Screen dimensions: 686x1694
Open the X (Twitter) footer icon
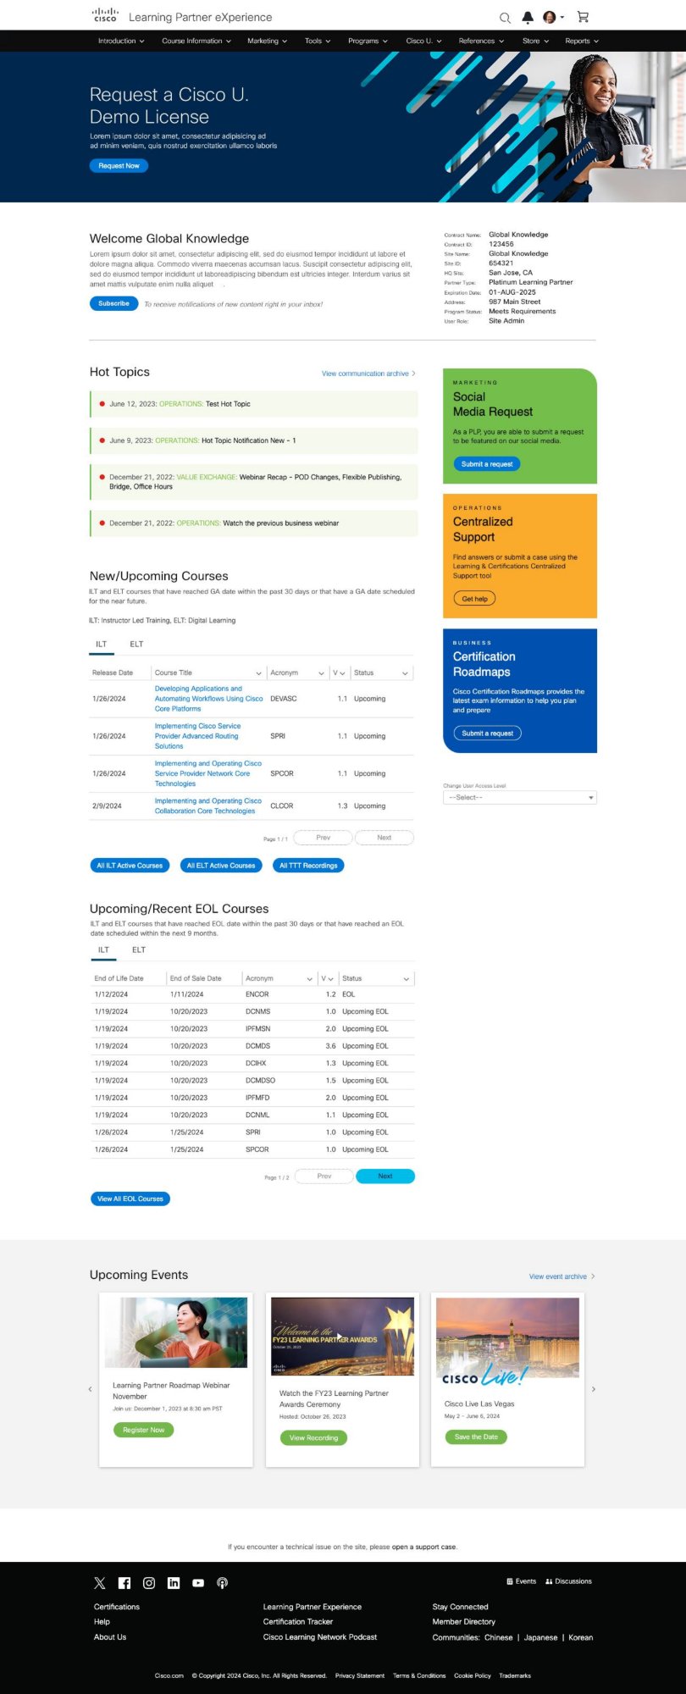[100, 1583]
